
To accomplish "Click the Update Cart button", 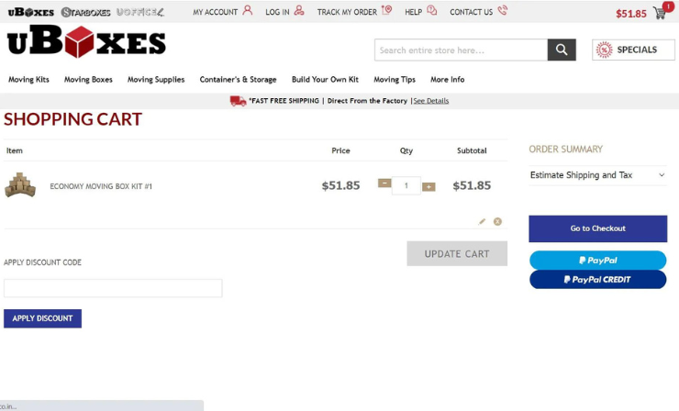I will pos(457,253).
